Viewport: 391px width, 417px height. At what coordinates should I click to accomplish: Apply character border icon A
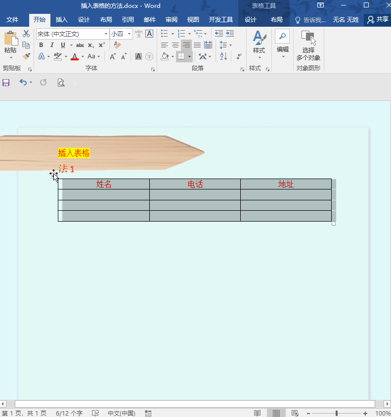click(149, 34)
